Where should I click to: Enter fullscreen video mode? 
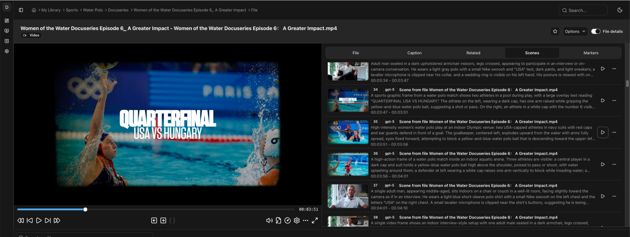[315, 220]
